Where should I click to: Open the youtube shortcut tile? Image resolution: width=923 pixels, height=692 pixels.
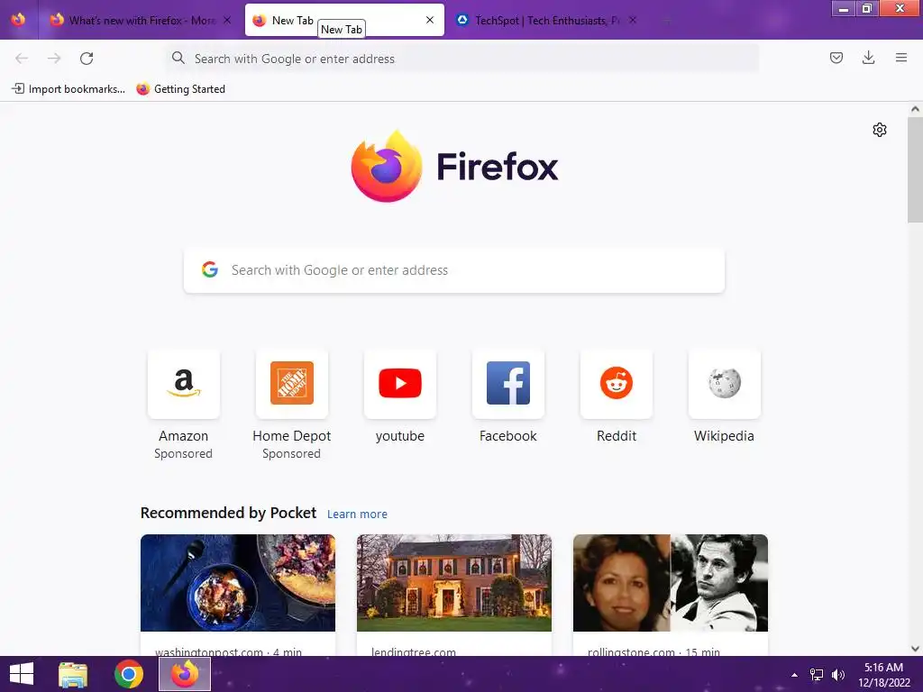pyautogui.click(x=400, y=384)
